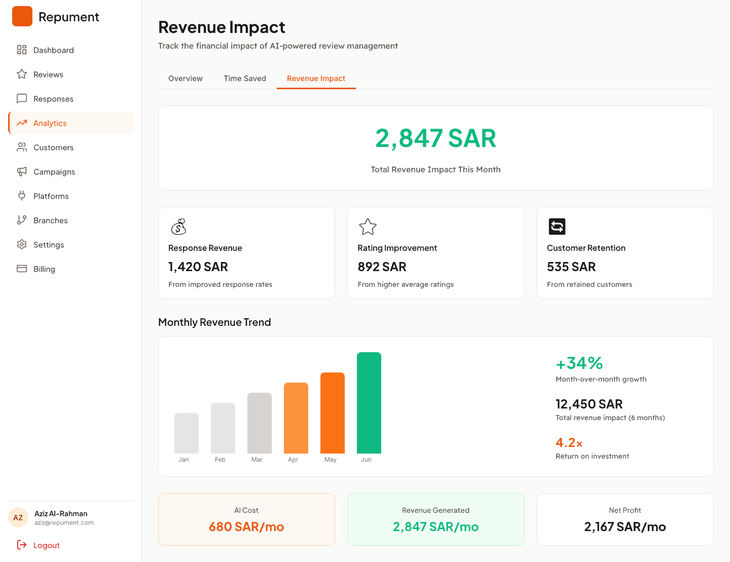Click the 2,847 SAR/mo Revenue Generated value
The image size is (730, 562).
point(436,527)
